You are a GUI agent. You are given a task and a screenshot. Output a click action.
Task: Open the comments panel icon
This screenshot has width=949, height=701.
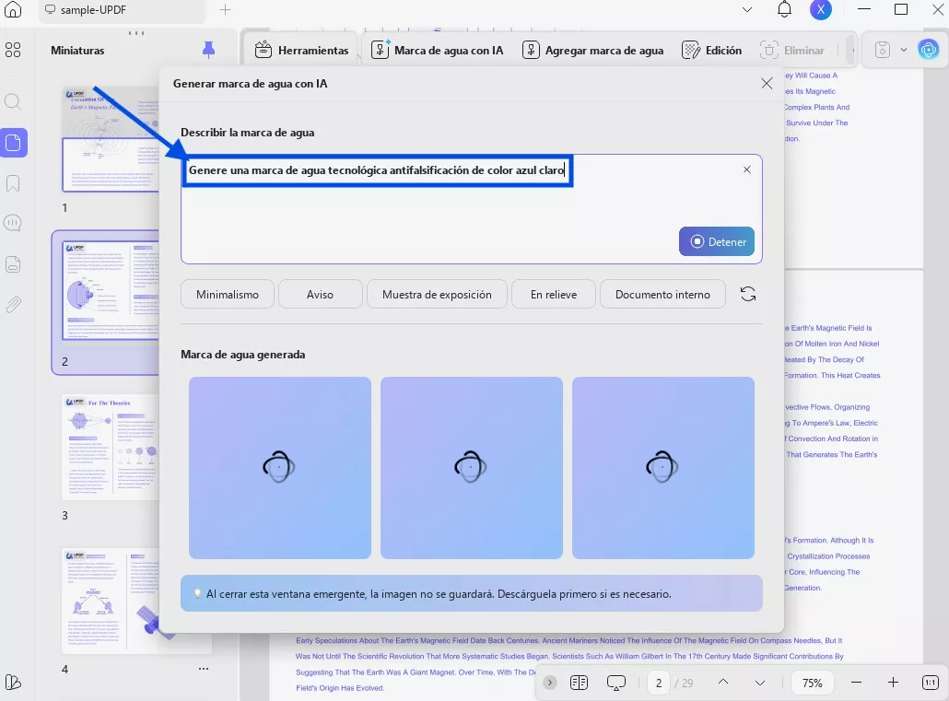click(x=13, y=223)
